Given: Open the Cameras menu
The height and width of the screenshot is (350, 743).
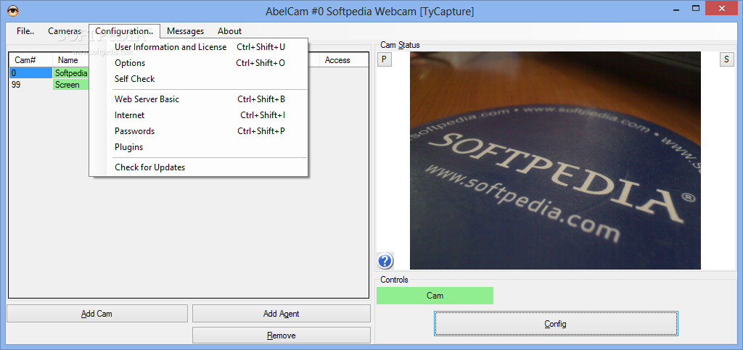Looking at the screenshot, I should tap(65, 30).
